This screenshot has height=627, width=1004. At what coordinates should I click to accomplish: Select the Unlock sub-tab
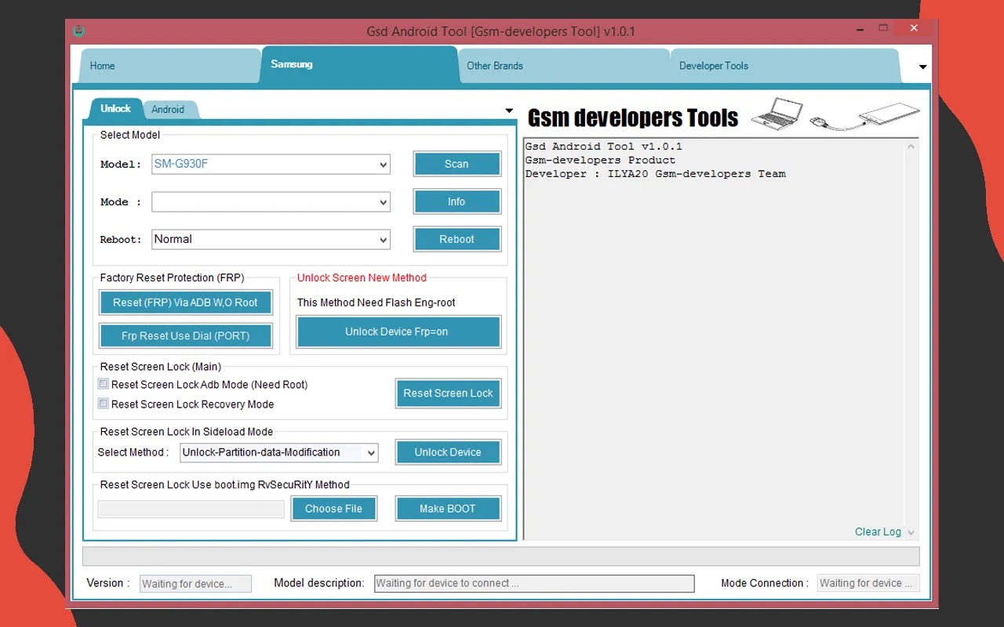[115, 108]
